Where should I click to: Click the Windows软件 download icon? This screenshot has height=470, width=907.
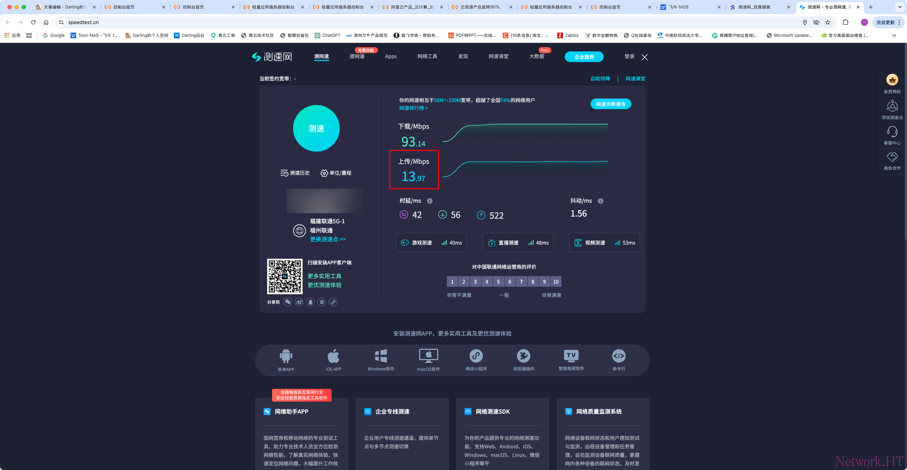click(x=381, y=356)
